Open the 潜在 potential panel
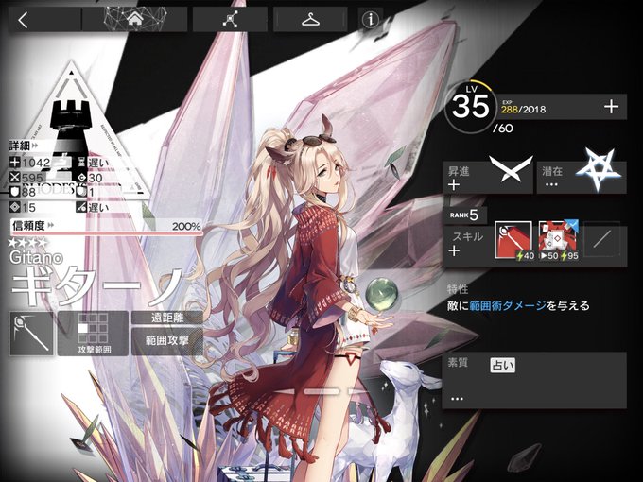 click(x=582, y=177)
